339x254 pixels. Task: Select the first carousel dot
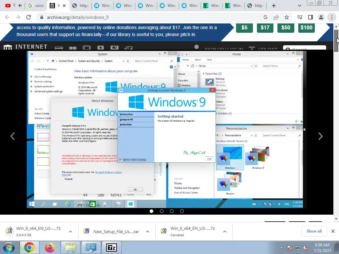[151, 211]
